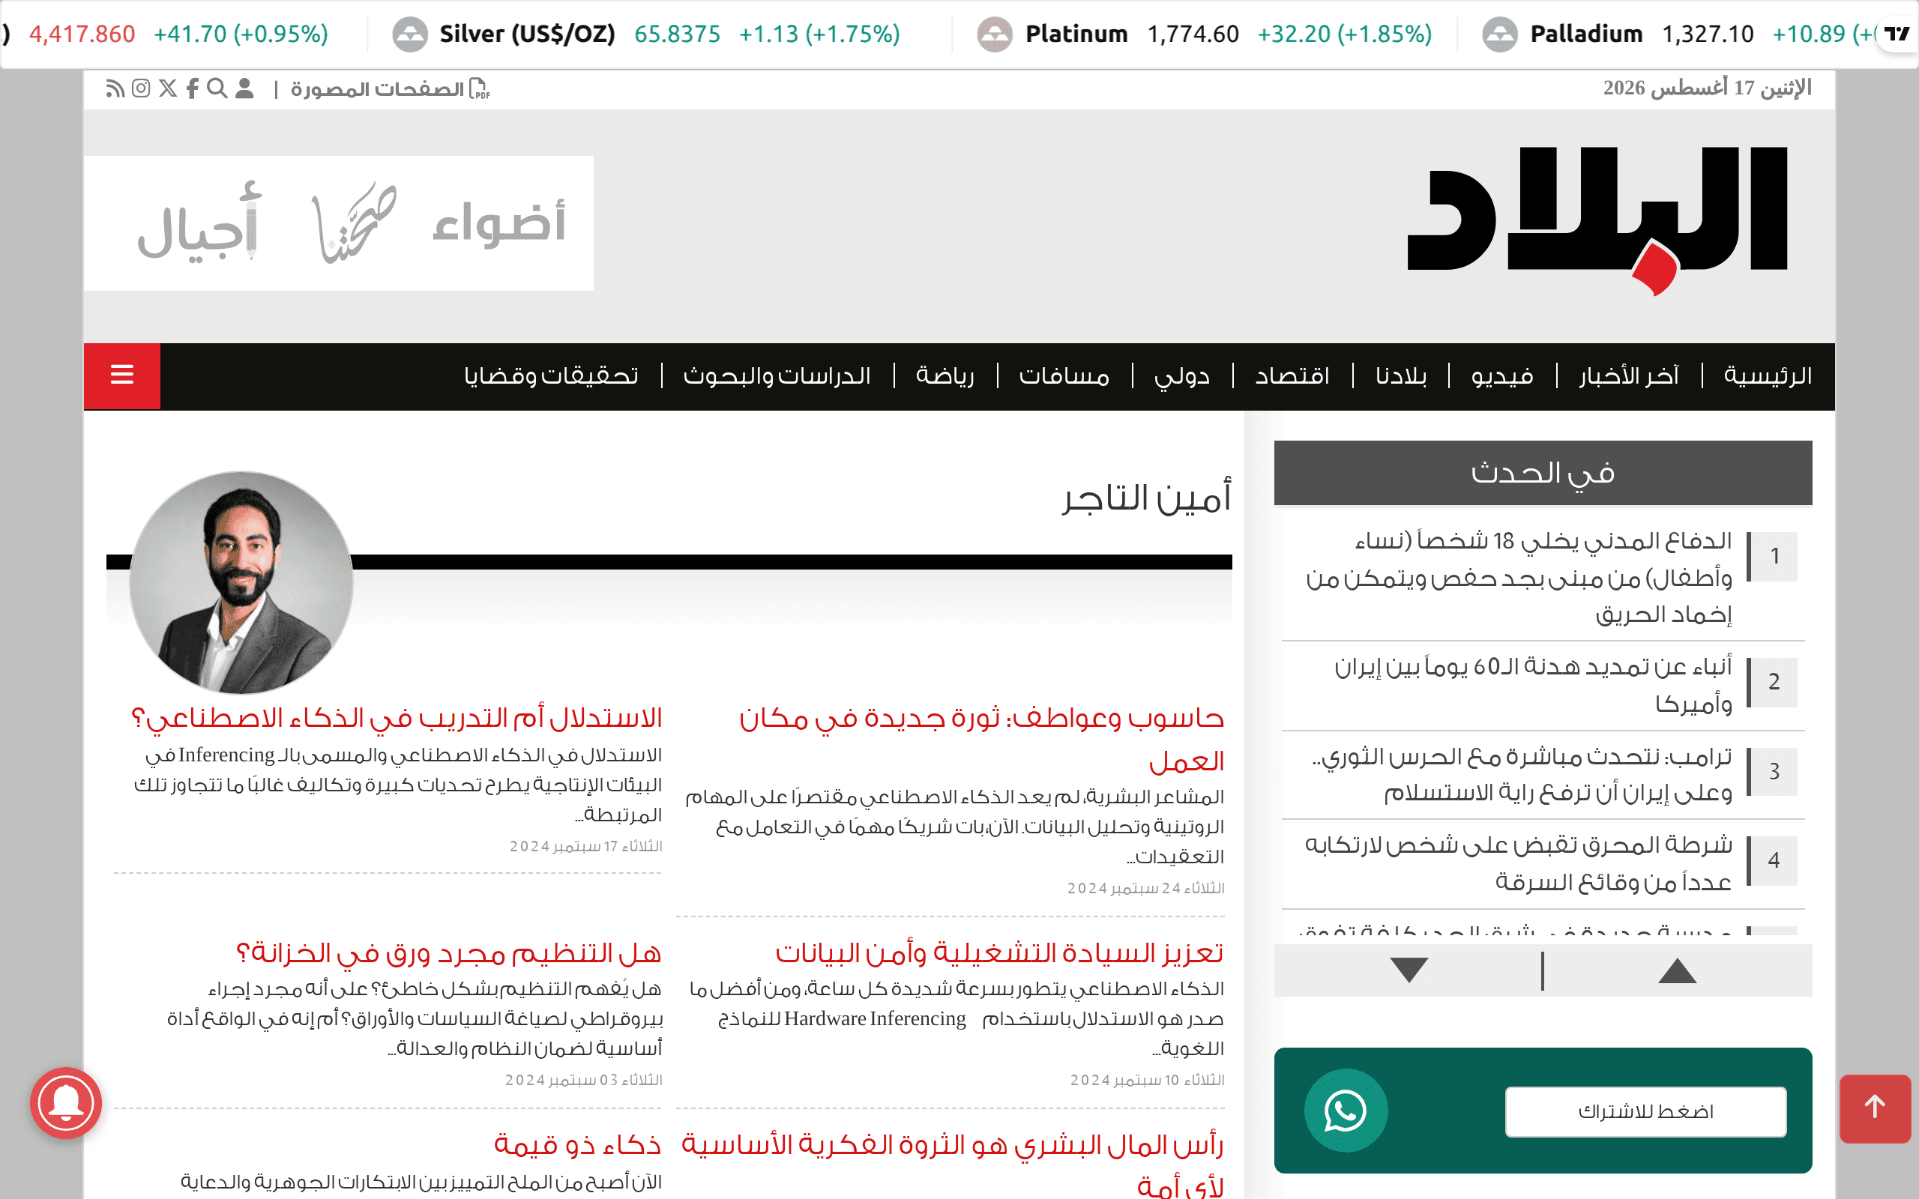Image resolution: width=1919 pixels, height=1199 pixels.
Task: Click the Palladium ticker icon
Action: point(1499,34)
